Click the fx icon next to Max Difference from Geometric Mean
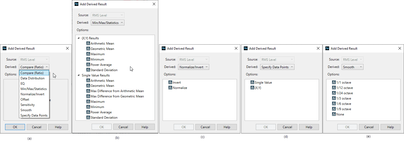The height and width of the screenshot is (142, 404). coord(88,96)
